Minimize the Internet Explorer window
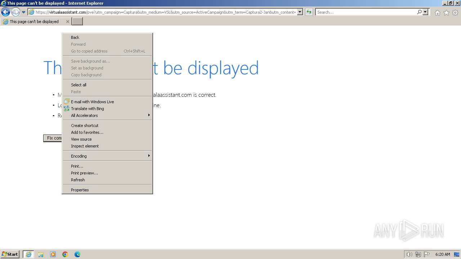This screenshot has width=461, height=259. [445, 3]
